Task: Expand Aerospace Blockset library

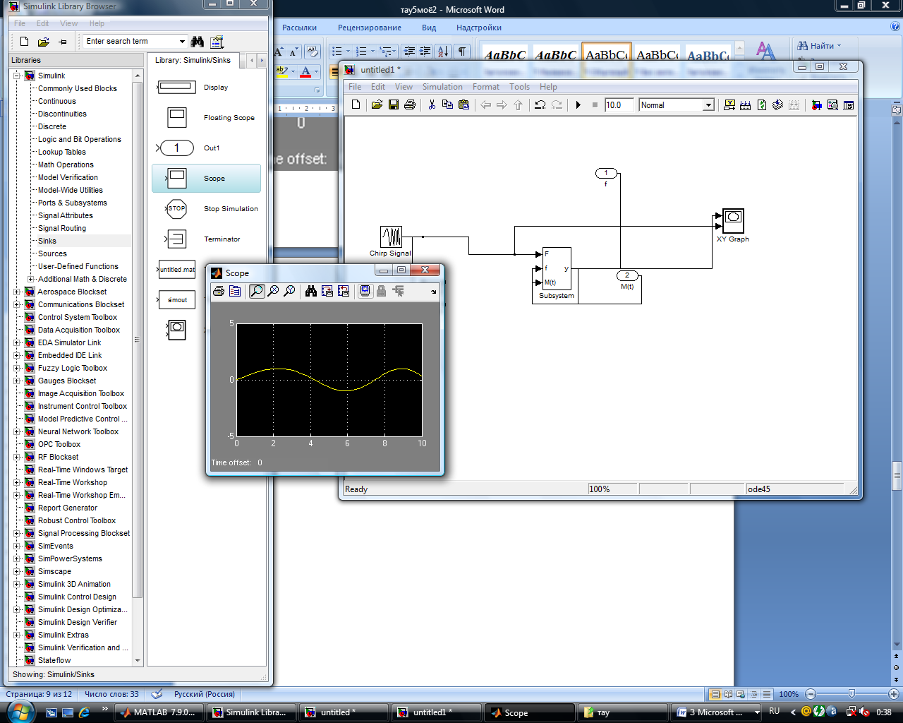Action: point(17,292)
